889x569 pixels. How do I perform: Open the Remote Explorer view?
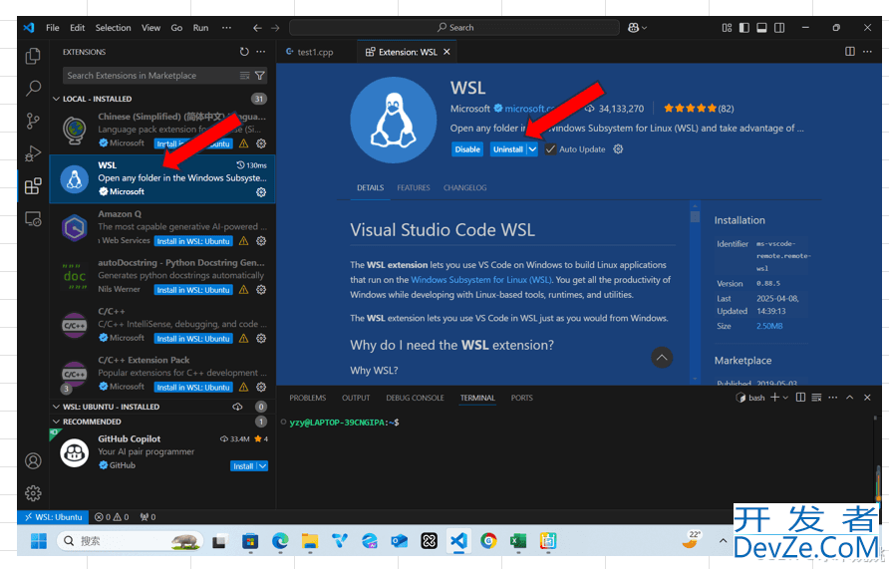[x=33, y=219]
